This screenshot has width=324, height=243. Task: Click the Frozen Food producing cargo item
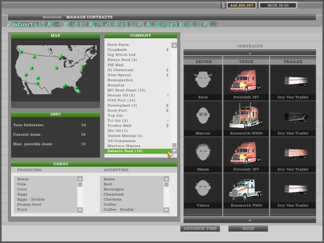point(29,204)
